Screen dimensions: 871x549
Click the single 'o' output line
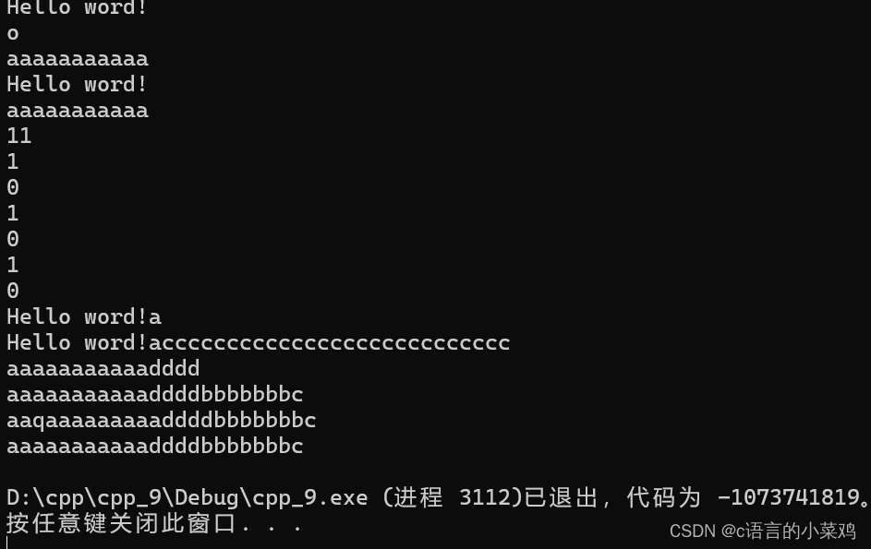click(x=13, y=34)
